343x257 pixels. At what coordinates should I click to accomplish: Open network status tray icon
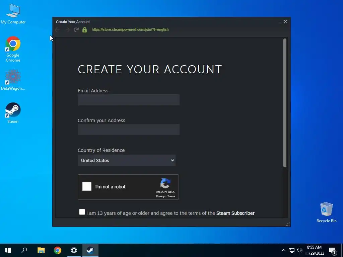[x=292, y=250]
